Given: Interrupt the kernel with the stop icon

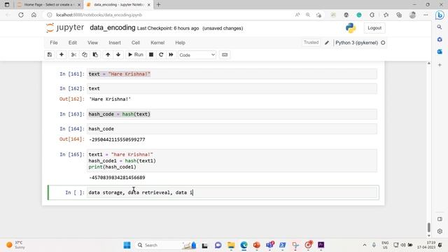Looking at the screenshot, I should click(151, 55).
